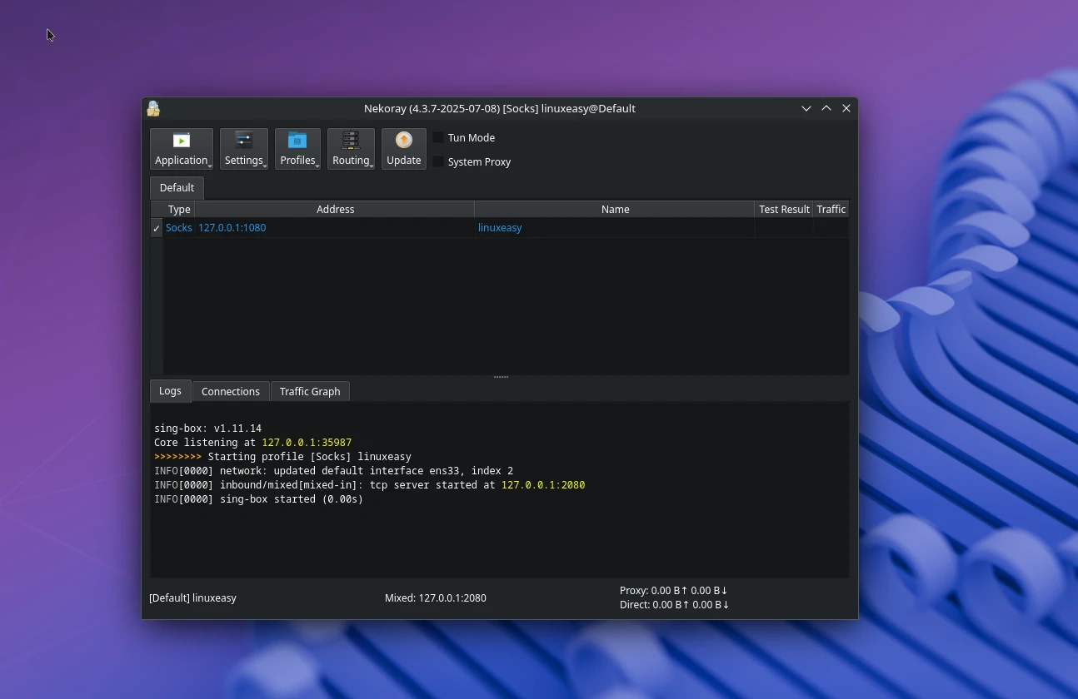Switch to the Traffic Graph tab
Image resolution: width=1078 pixels, height=699 pixels.
[309, 391]
